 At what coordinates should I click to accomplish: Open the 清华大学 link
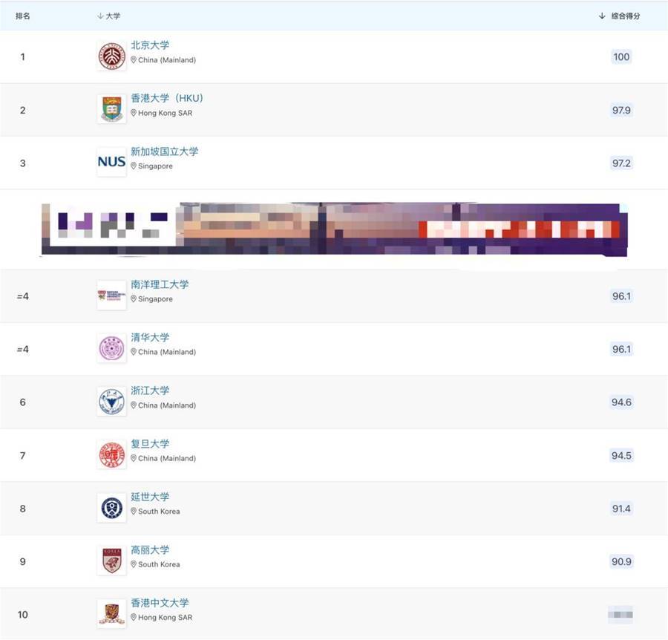click(150, 338)
